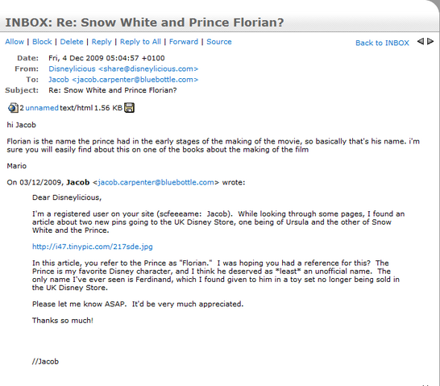
Task: Click the Date header value
Action: coord(106,58)
